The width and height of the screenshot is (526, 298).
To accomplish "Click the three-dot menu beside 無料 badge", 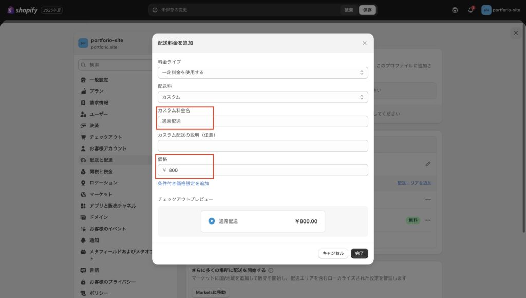I will tap(428, 220).
